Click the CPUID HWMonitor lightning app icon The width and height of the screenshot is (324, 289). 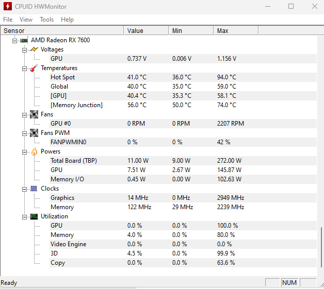tap(8, 6)
